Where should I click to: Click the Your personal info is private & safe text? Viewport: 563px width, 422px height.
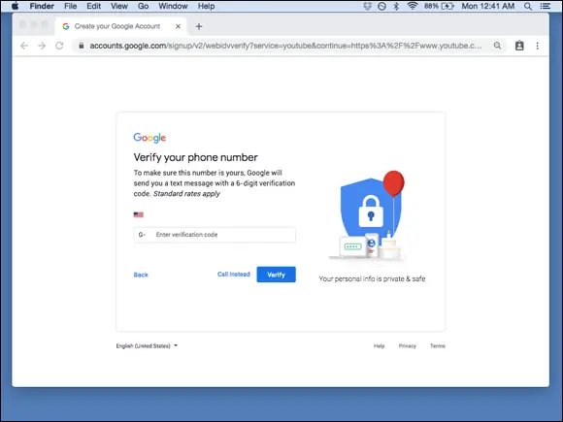pyautogui.click(x=372, y=278)
